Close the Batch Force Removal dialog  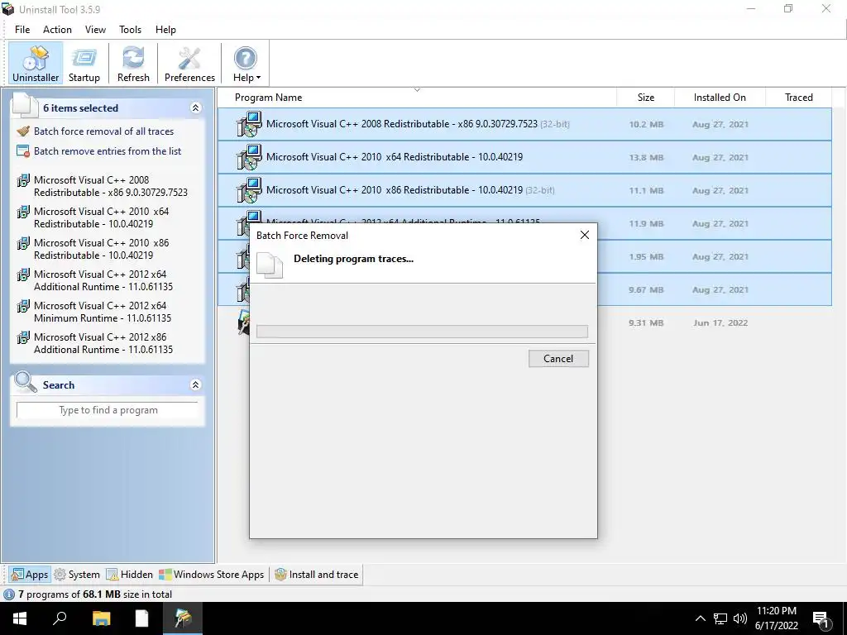[585, 235]
